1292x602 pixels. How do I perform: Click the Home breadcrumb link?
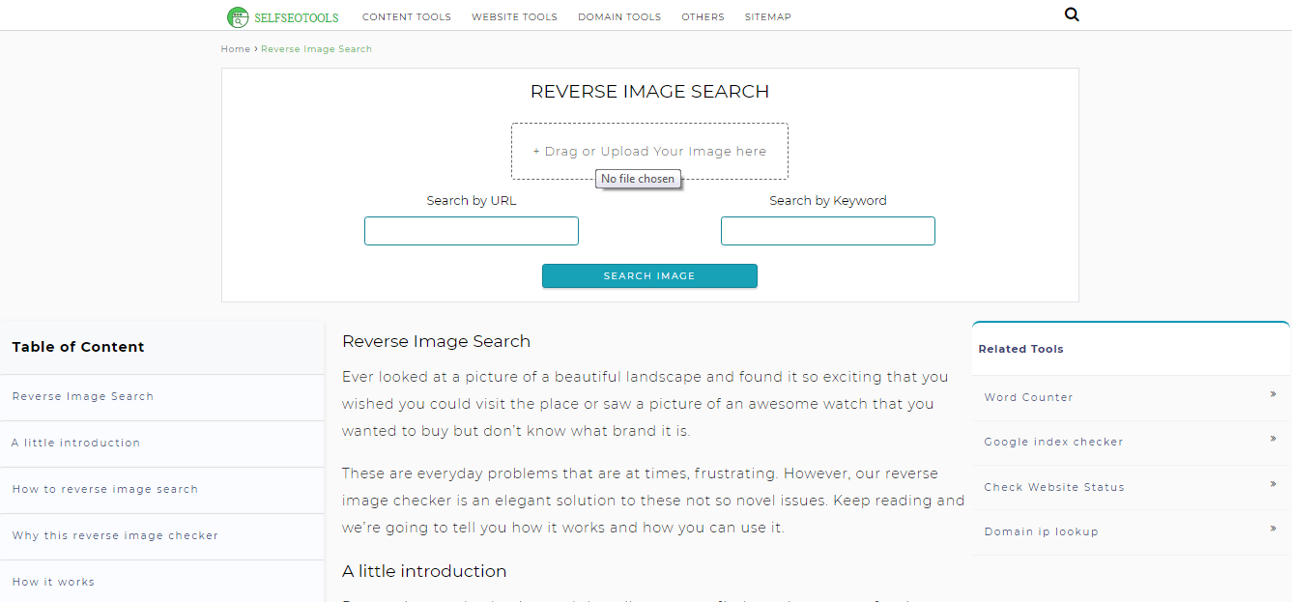[x=235, y=49]
